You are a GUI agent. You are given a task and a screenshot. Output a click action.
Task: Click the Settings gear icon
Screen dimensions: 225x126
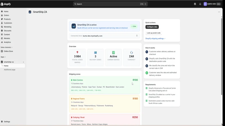[x=2, y=122]
